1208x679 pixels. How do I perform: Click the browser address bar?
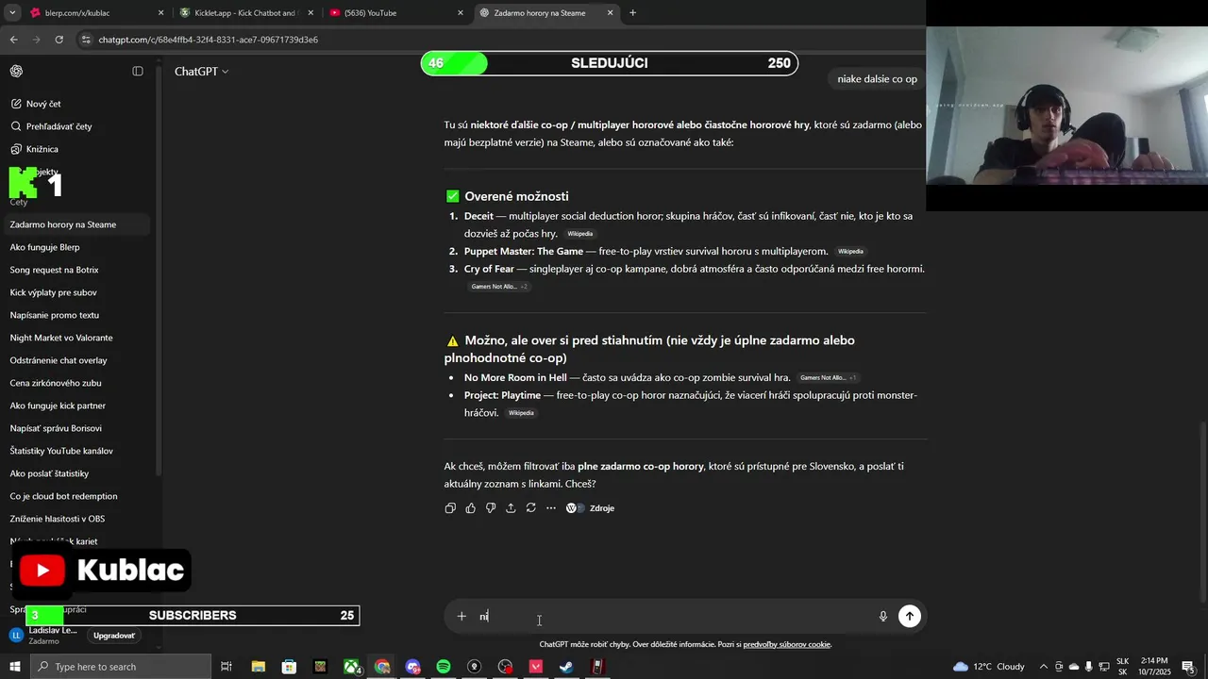point(500,40)
